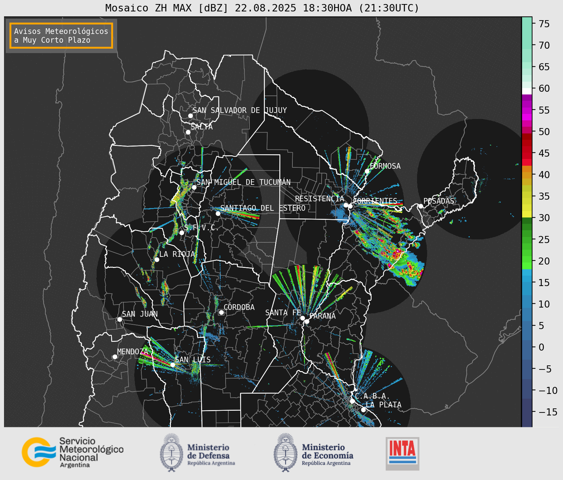Click the Ministerio de Economía logo
This screenshot has height=480, width=563.
click(x=313, y=452)
